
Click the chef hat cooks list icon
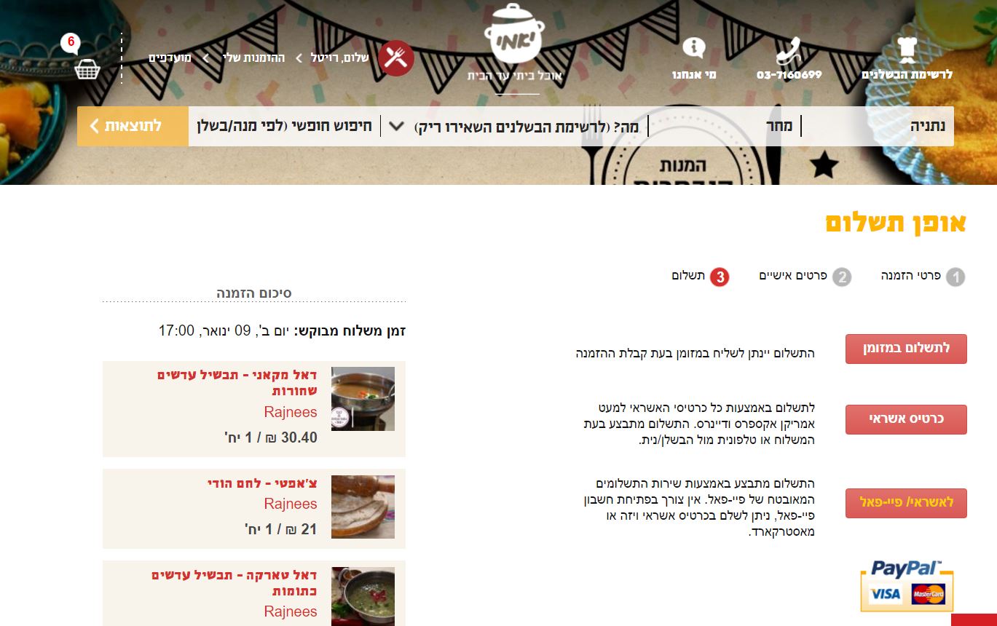906,49
